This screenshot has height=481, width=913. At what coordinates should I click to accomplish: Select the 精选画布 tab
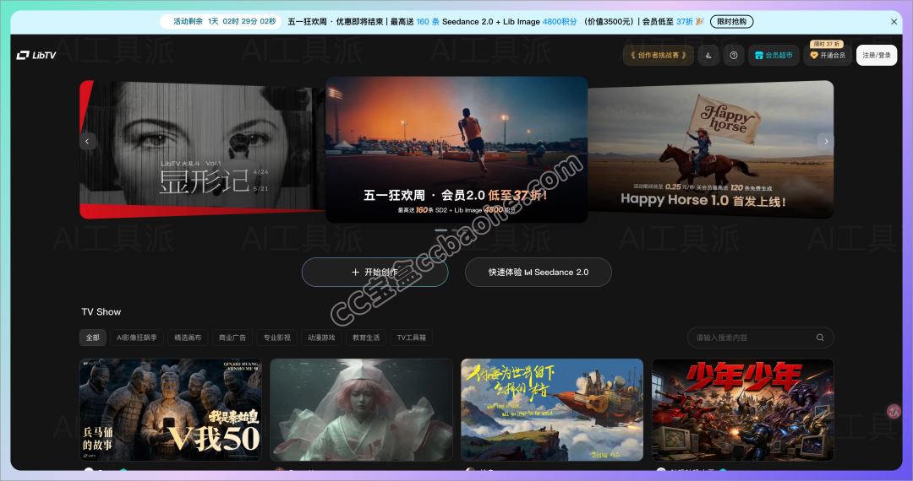pyautogui.click(x=188, y=338)
